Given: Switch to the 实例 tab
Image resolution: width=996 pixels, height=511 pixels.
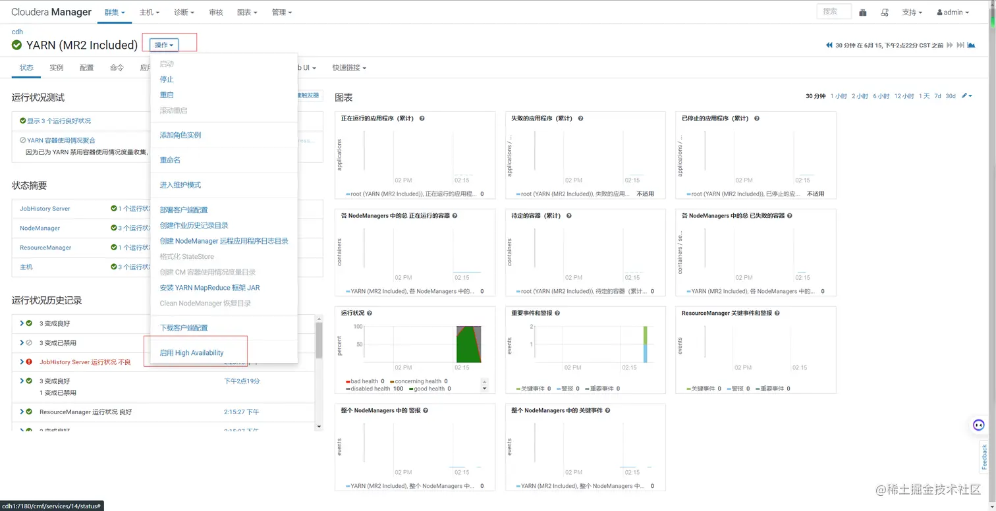Looking at the screenshot, I should 56,68.
